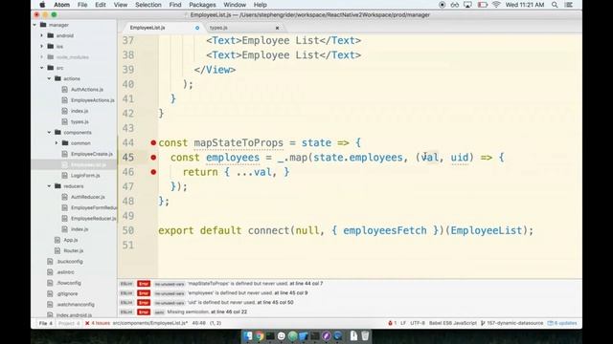Click git branch 157-dynamic-datasource
Screen dimensions: 613x344
[x=511, y=323]
